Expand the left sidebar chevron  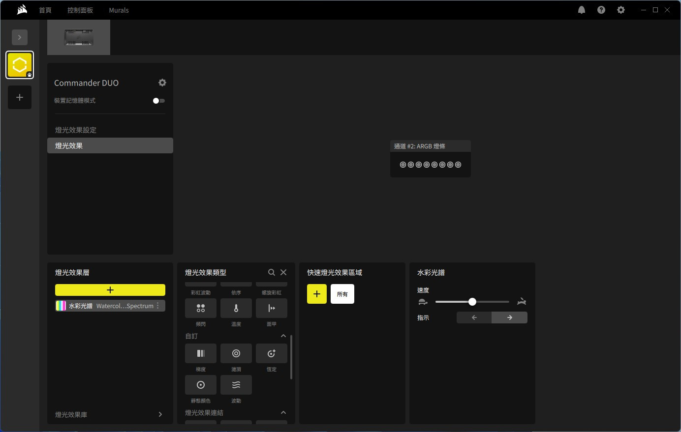[20, 37]
